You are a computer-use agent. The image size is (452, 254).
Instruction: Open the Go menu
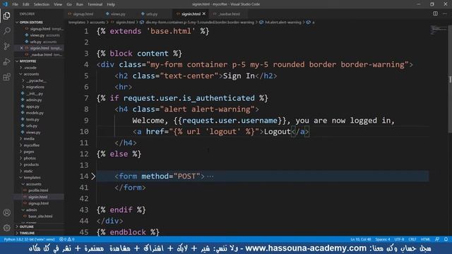[69, 4]
